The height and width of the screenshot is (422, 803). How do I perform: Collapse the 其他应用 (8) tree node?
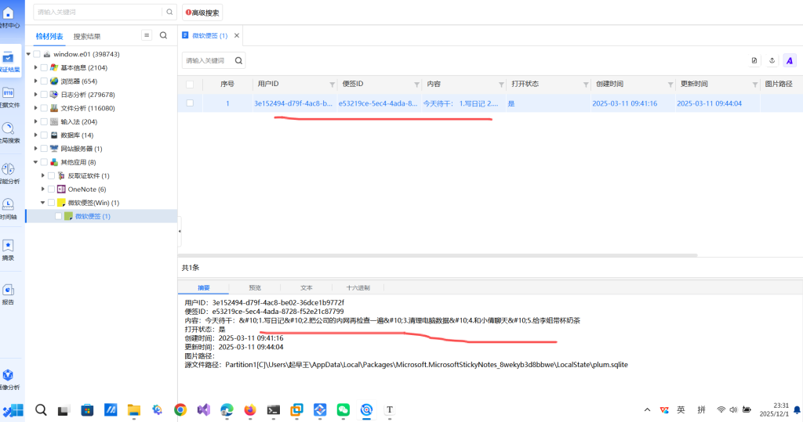(x=35, y=162)
